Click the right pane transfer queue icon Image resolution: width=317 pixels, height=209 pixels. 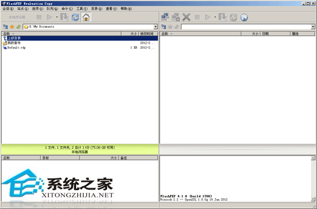pyautogui.click(x=222, y=17)
